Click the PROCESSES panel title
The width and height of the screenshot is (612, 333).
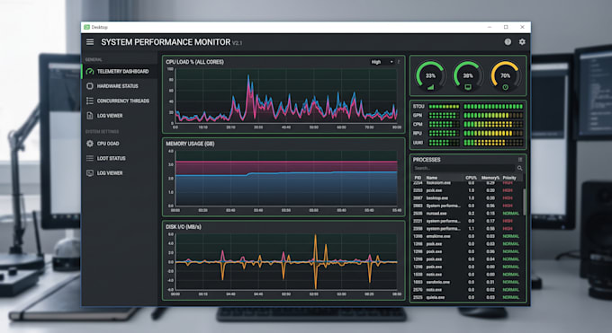tap(427, 160)
